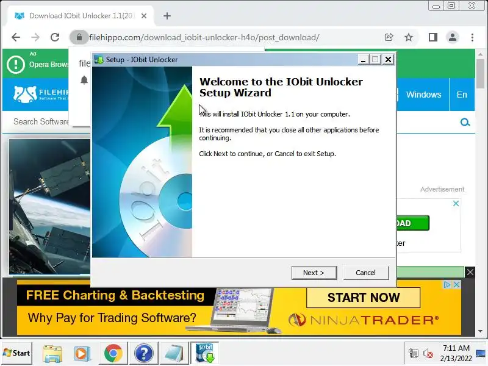Switch to Chrome in the taskbar

pos(113,353)
